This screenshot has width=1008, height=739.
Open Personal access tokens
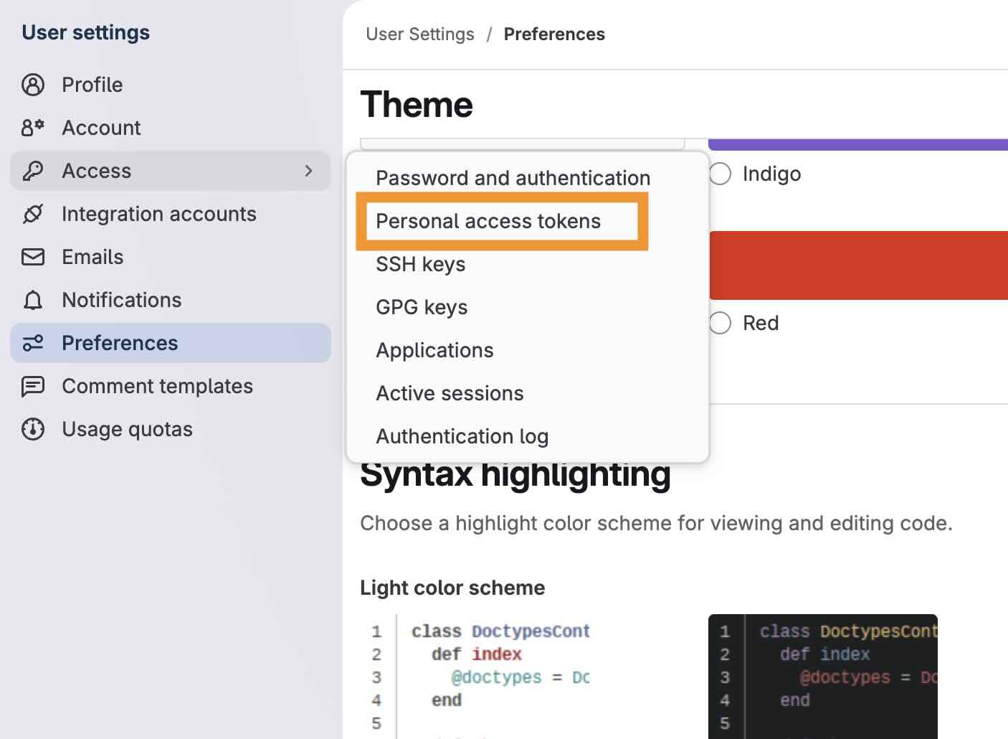(488, 221)
